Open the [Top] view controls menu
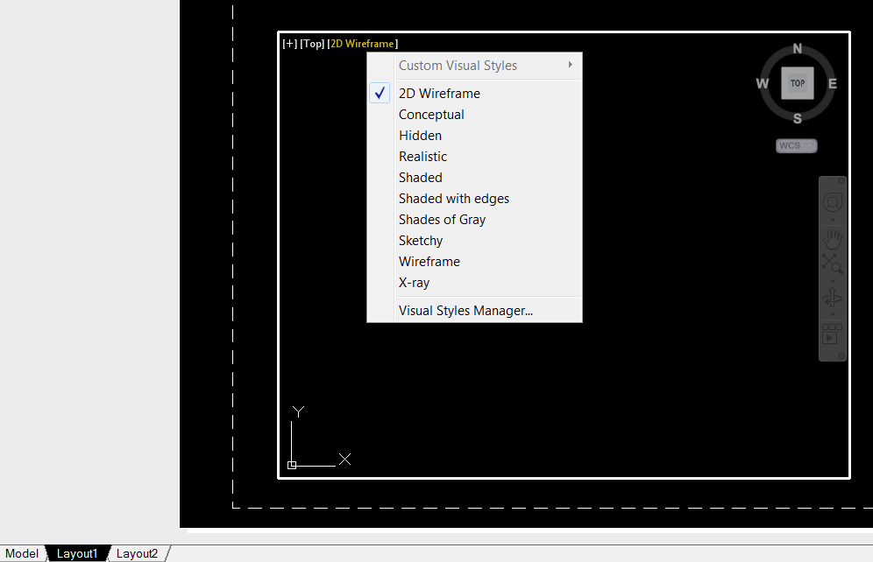873x562 pixels. [x=312, y=44]
